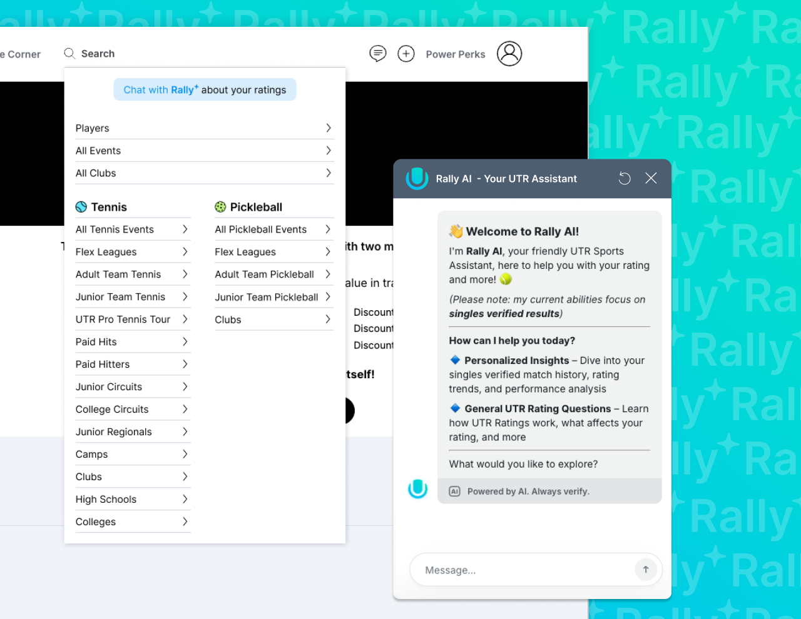The image size is (801, 619).
Task: Select Junior Team Pickleball menu item
Action: coord(267,297)
